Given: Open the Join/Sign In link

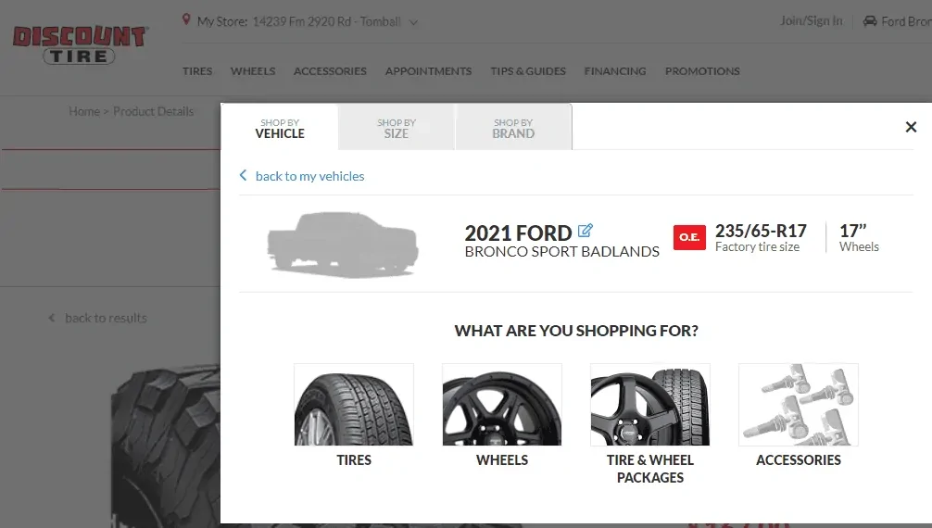Looking at the screenshot, I should [x=811, y=20].
